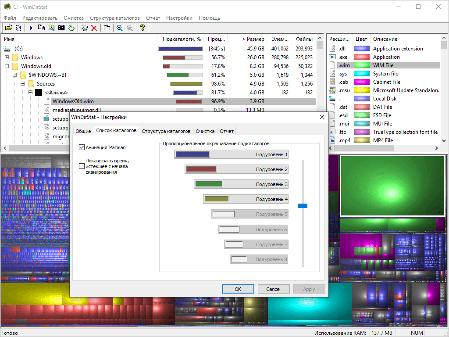Expand the Windows folder node
This screenshot has width=449, height=337.
(7, 57)
